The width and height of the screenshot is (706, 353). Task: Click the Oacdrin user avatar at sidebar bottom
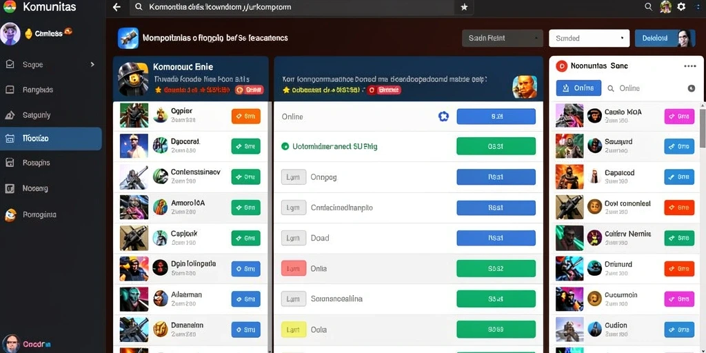point(11,344)
